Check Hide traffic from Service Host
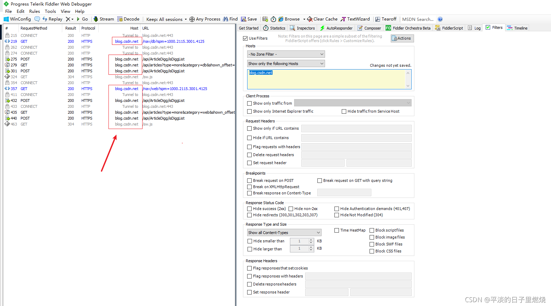The image size is (551, 306). click(x=344, y=111)
